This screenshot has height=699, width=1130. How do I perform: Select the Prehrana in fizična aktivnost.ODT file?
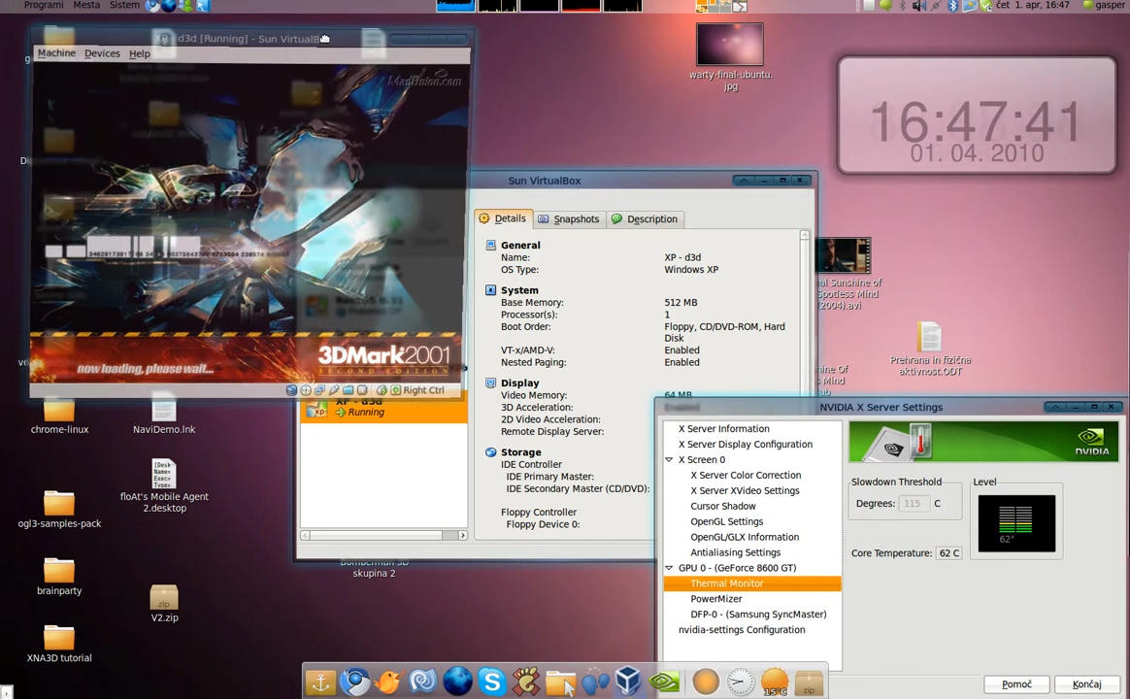point(930,349)
